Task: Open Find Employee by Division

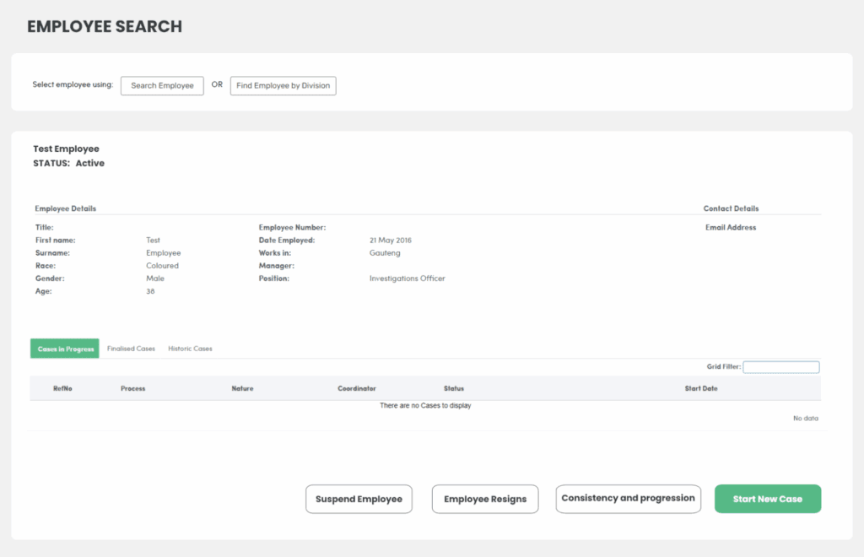Action: (x=283, y=85)
